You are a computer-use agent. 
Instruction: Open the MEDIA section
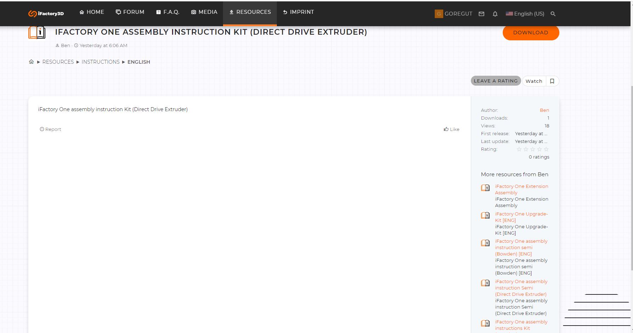pos(204,12)
